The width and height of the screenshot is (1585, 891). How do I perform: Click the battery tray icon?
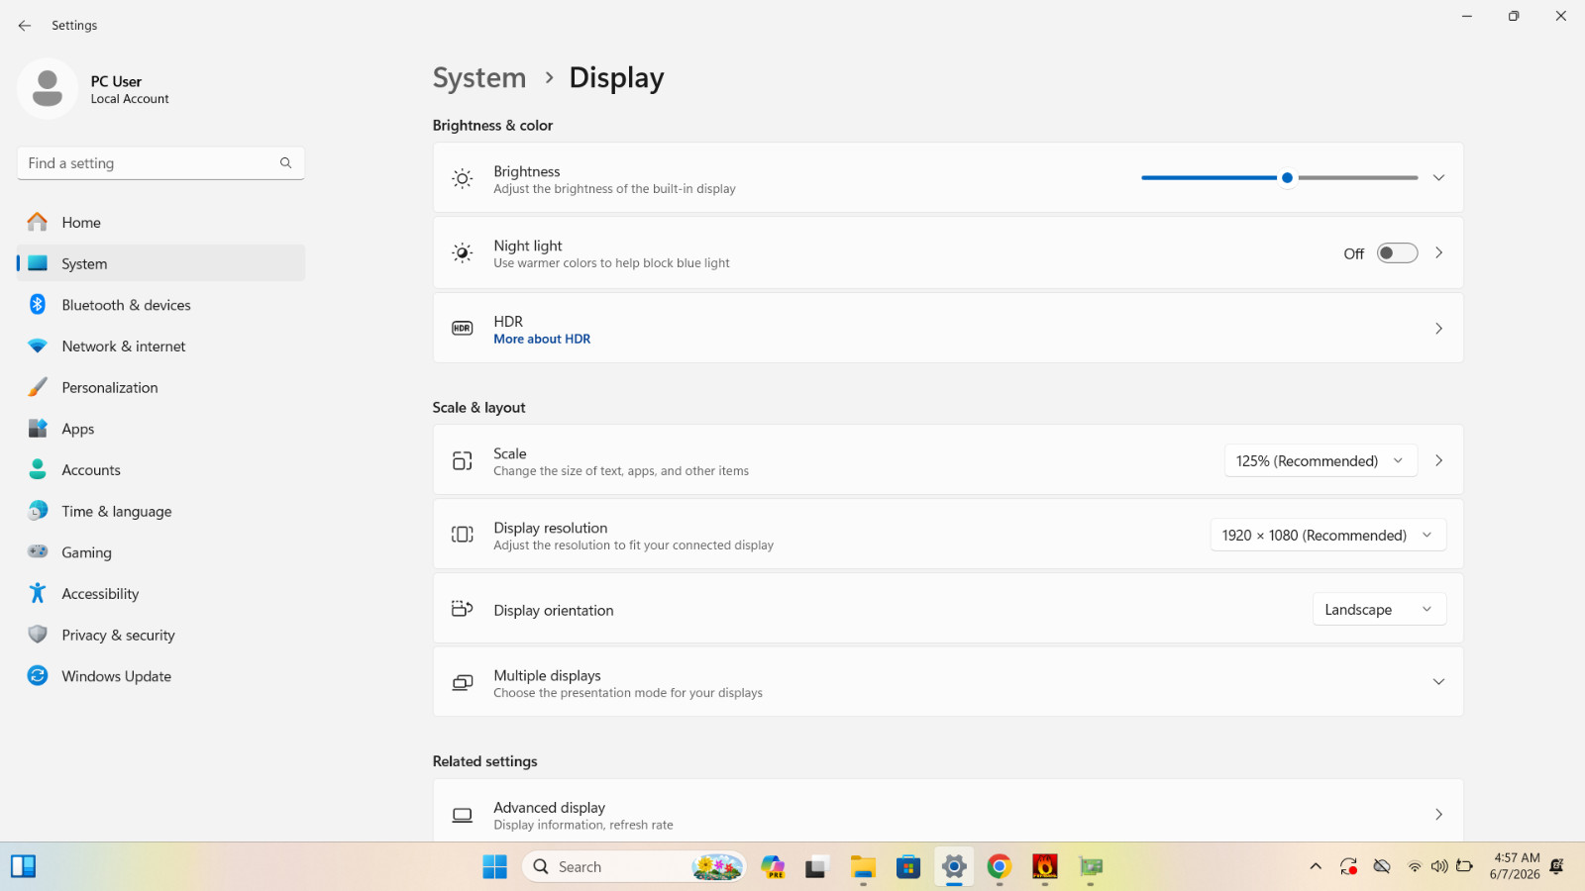[1464, 866]
